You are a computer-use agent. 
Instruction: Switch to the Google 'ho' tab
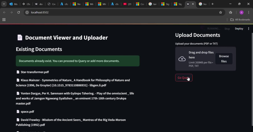click(203, 4)
